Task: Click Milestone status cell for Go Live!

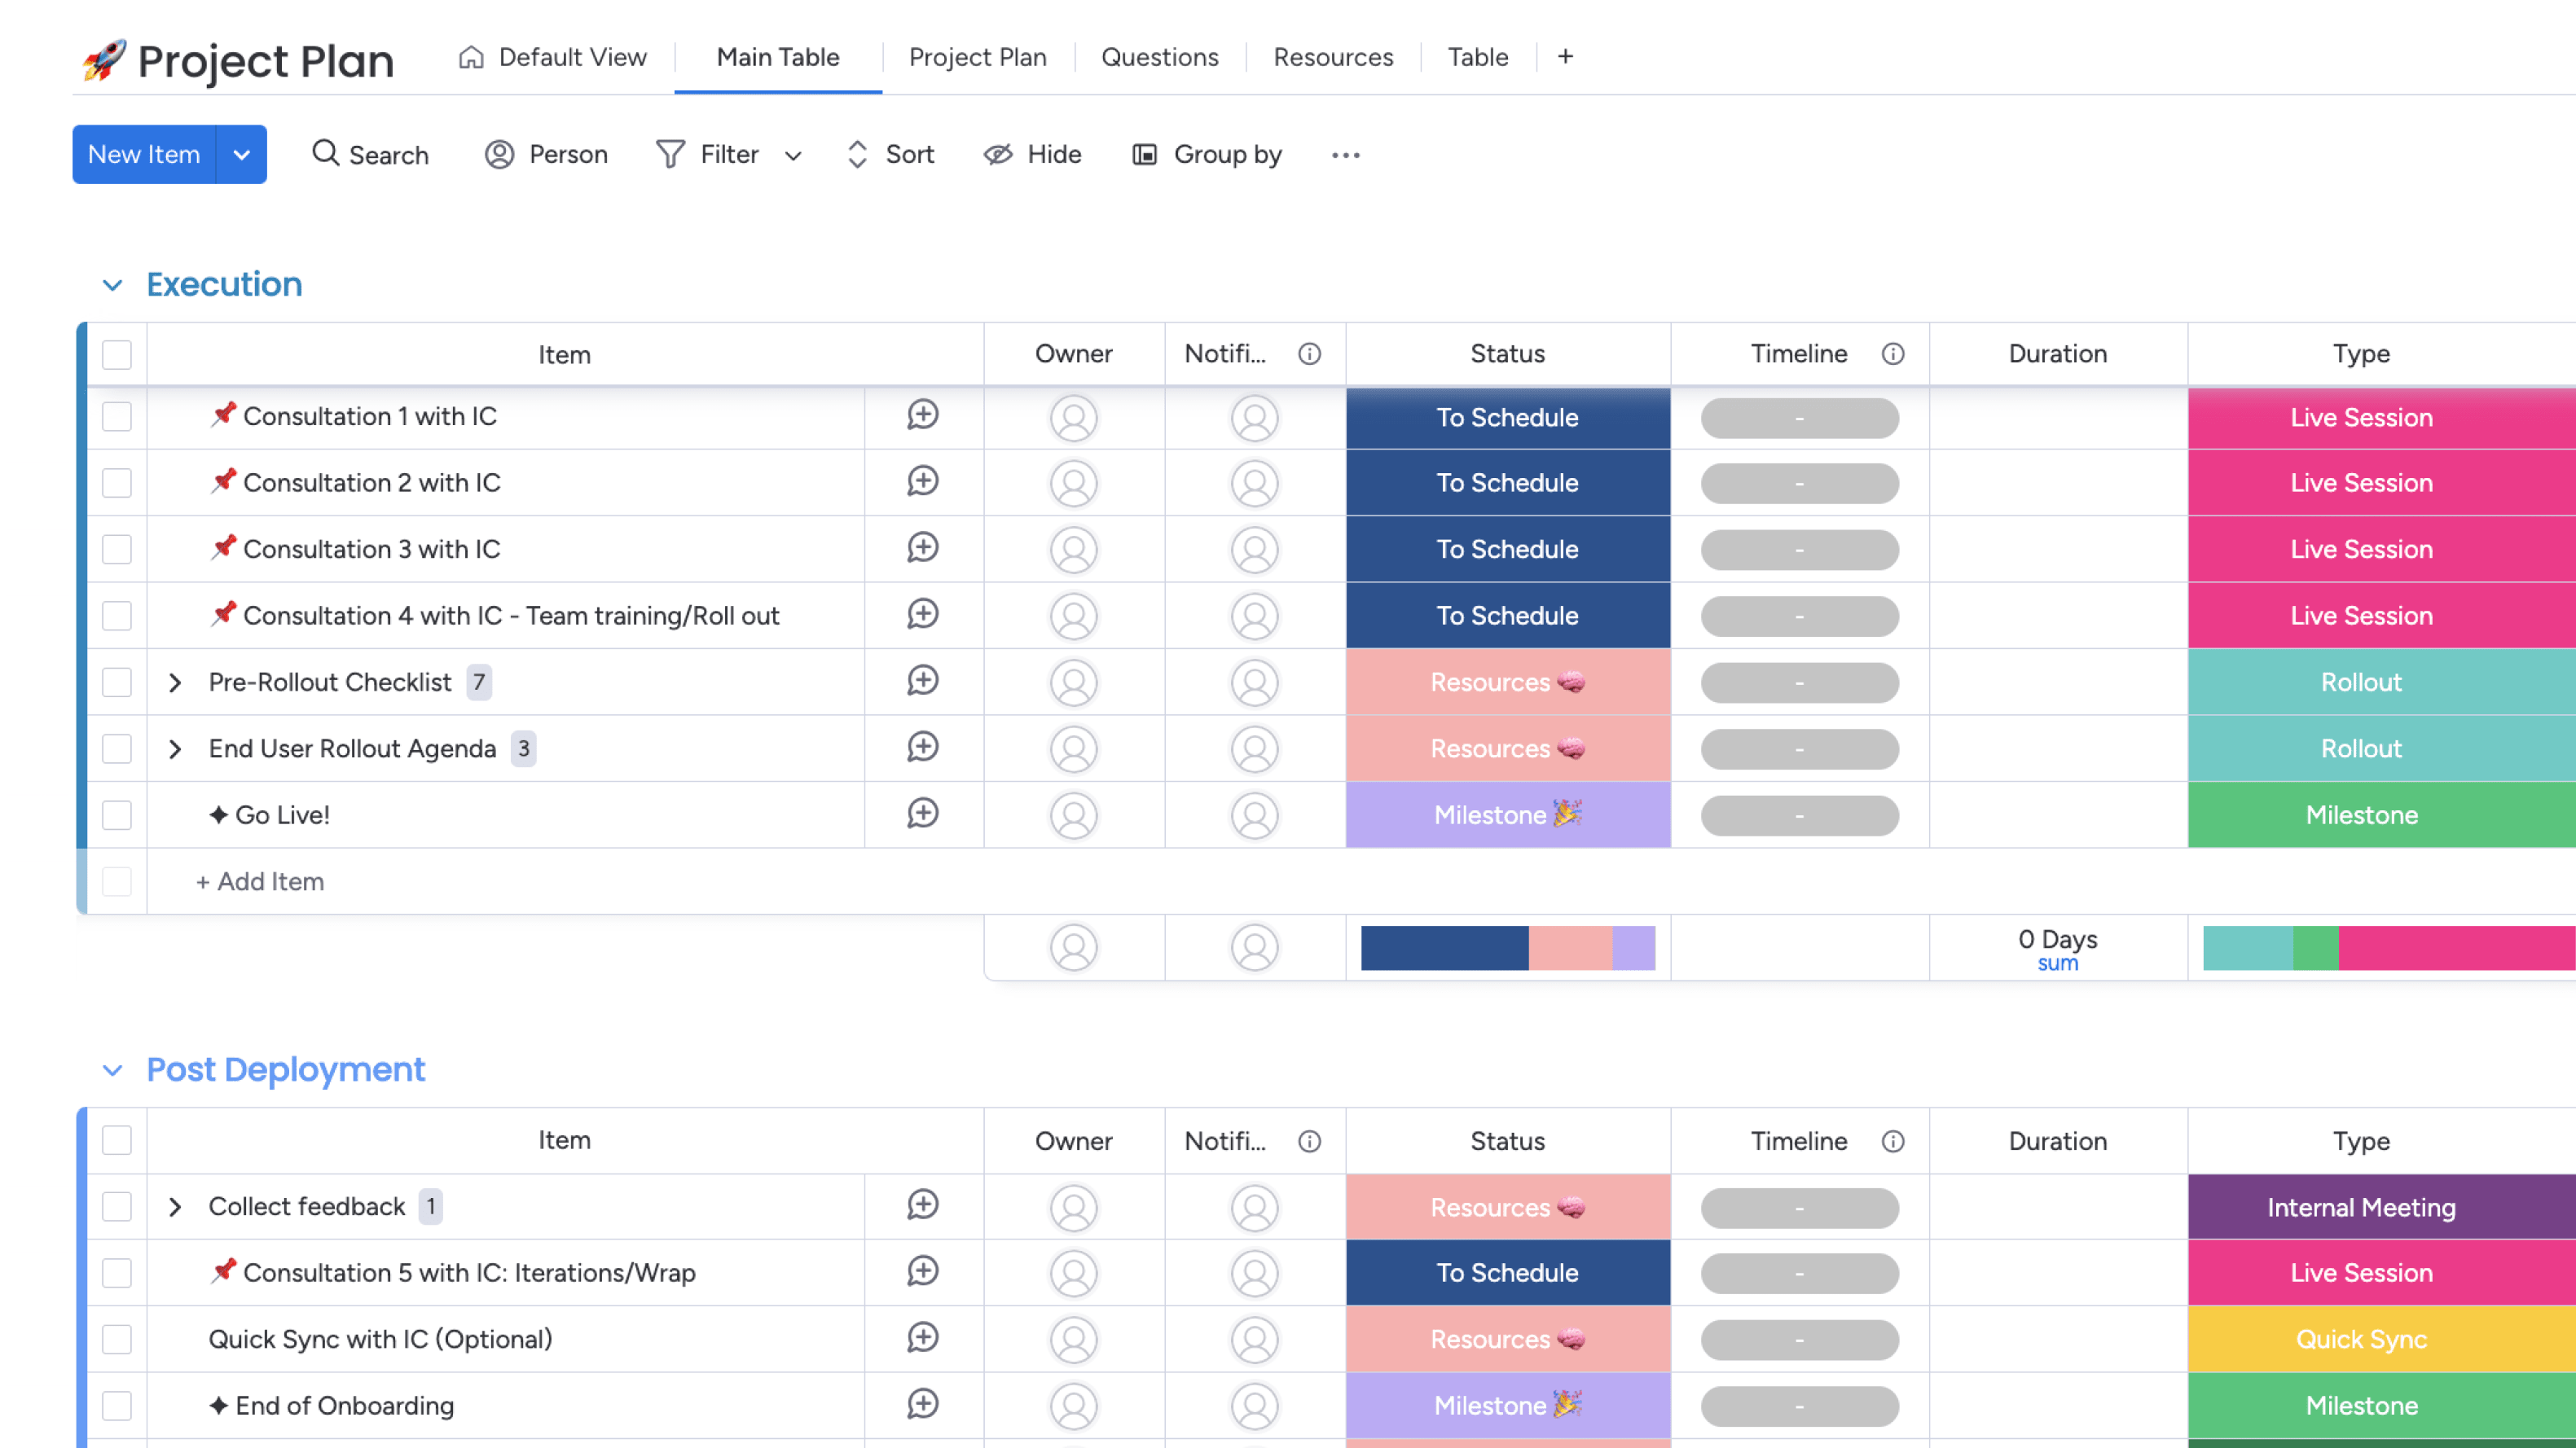Action: pos(1507,815)
